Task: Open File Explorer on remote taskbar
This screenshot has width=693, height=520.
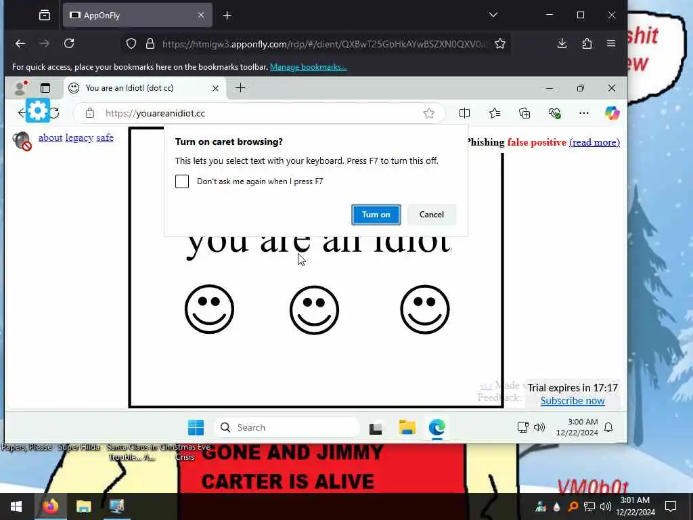Action: 407,428
